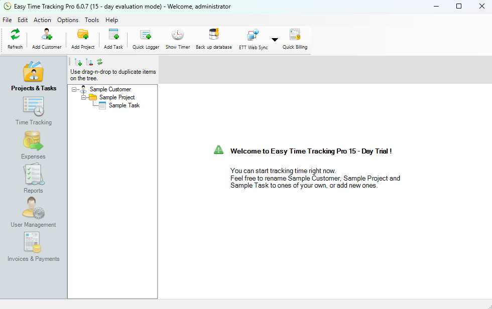Viewport: 492px width, 309px height.
Task: Open the Action menu
Action: 42,20
